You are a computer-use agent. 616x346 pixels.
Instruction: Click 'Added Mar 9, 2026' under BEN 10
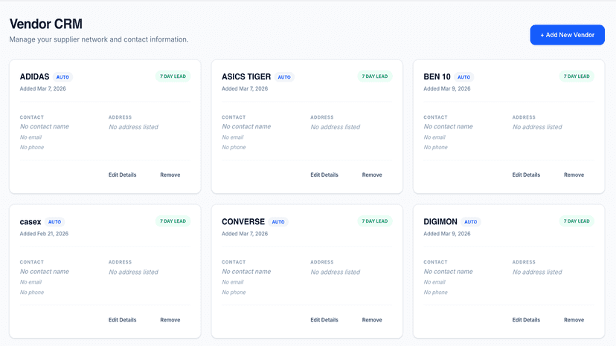(446, 88)
